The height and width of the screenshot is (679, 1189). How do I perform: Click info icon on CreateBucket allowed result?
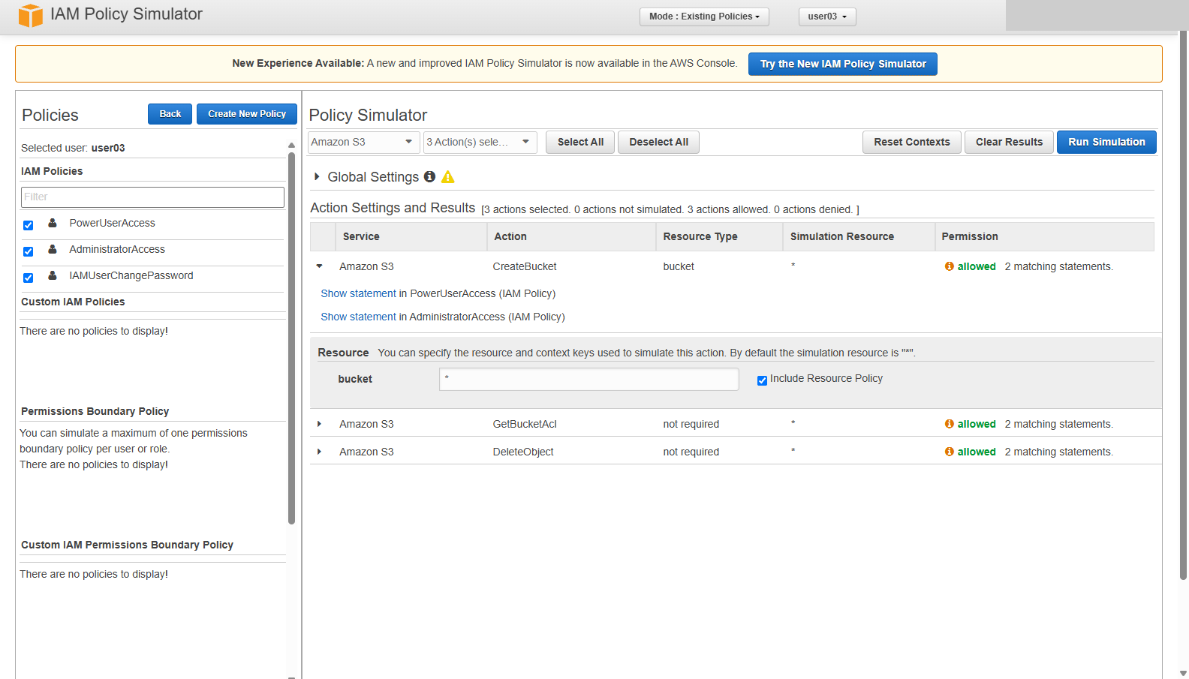[950, 266]
